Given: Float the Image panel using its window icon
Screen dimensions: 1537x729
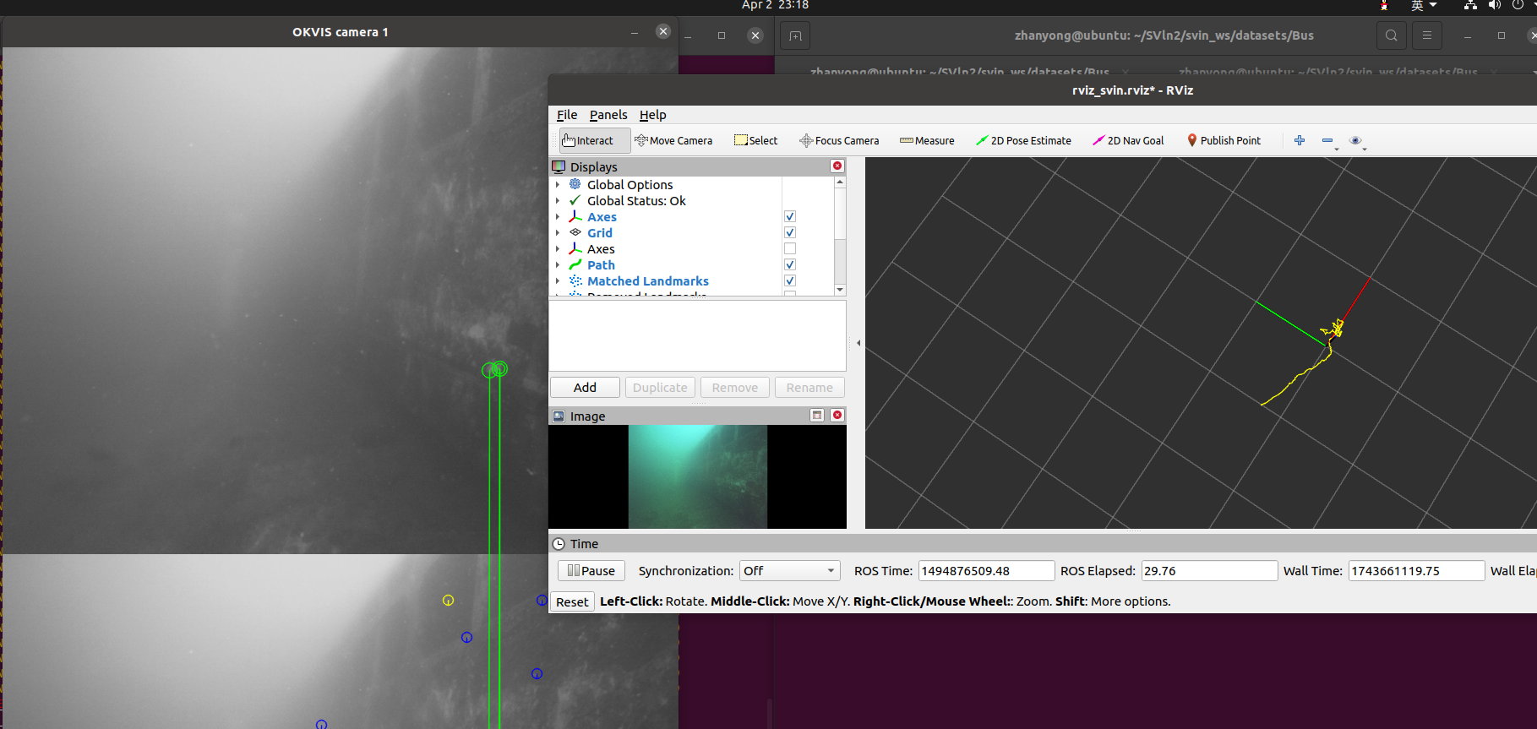Looking at the screenshot, I should click(x=817, y=416).
